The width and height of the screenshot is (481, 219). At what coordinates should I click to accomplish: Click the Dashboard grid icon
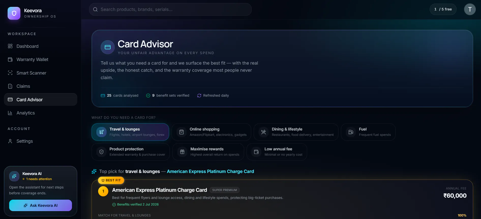coord(10,46)
